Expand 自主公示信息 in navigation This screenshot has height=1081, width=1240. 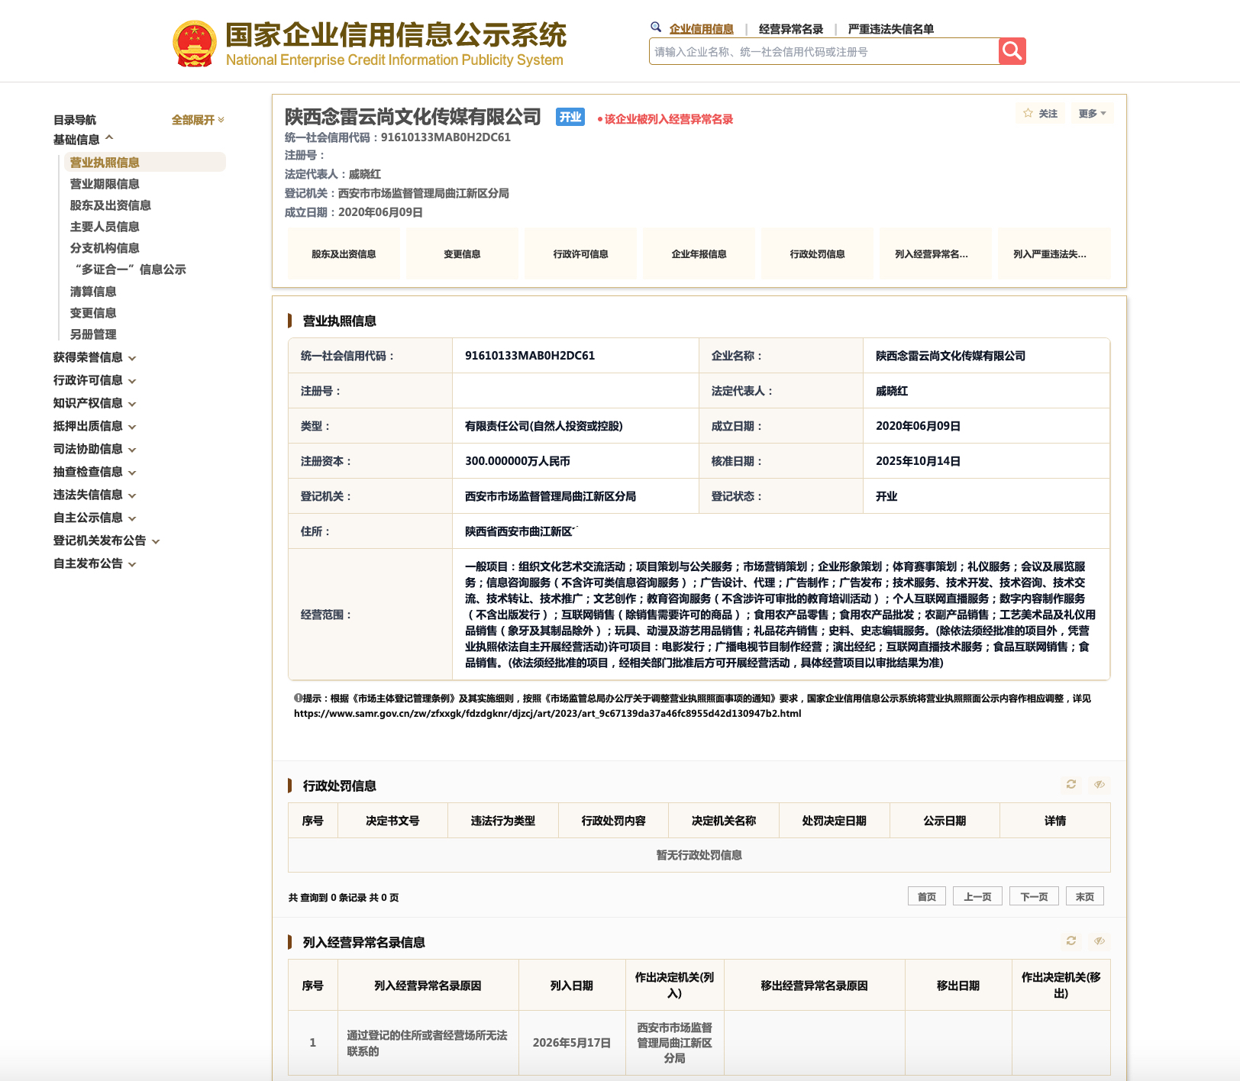coord(95,518)
